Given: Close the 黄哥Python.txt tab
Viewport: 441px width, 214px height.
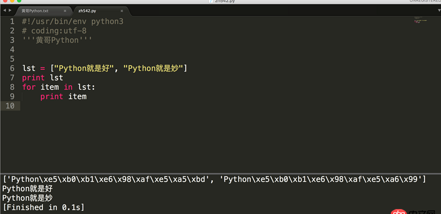Looking at the screenshot, I should [64, 11].
